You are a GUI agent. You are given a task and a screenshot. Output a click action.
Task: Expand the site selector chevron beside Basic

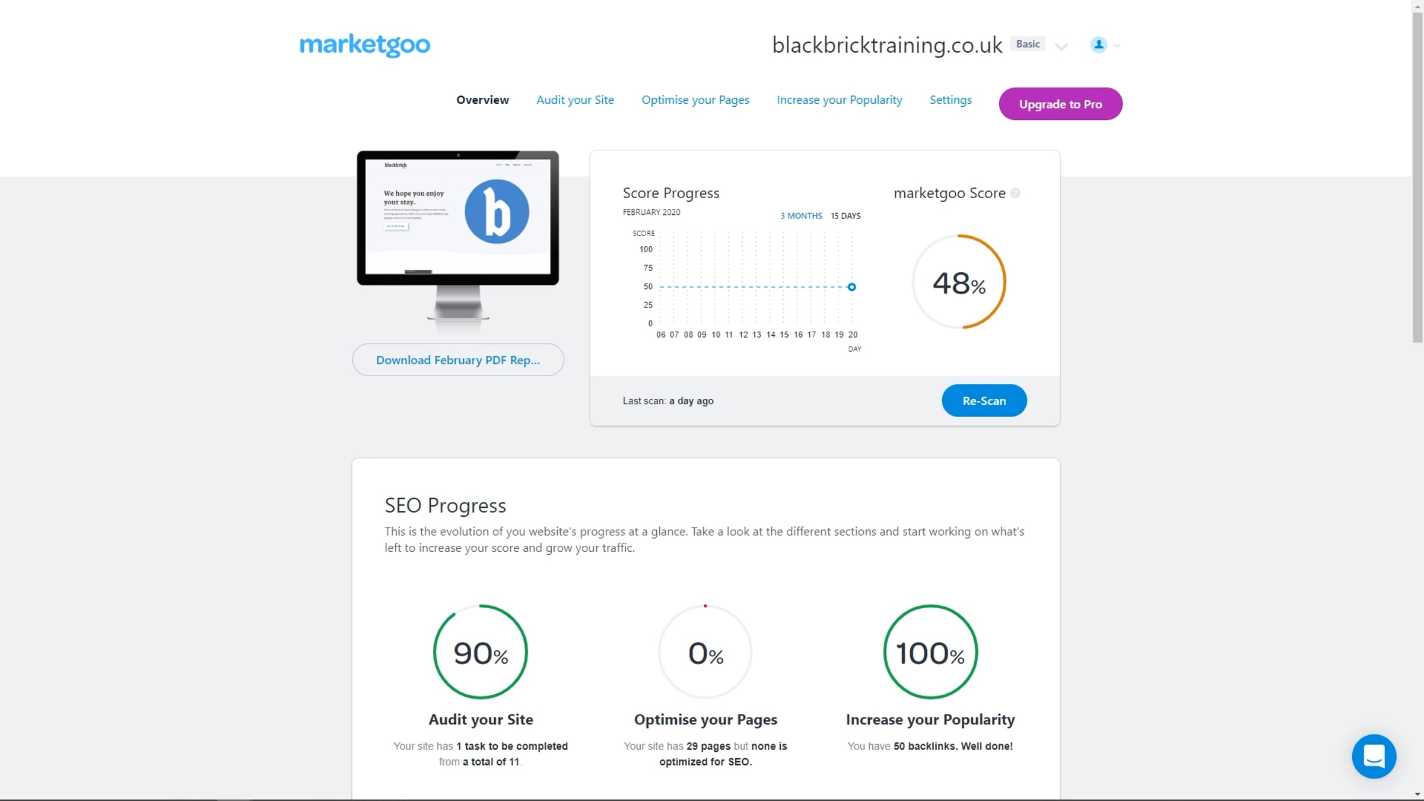pos(1061,47)
